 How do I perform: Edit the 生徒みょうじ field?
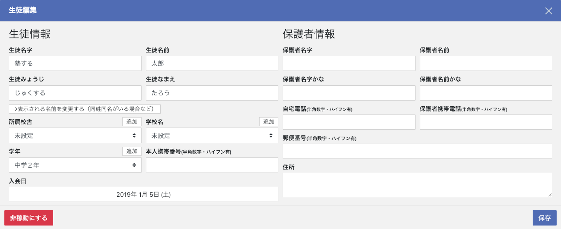pyautogui.click(x=75, y=93)
